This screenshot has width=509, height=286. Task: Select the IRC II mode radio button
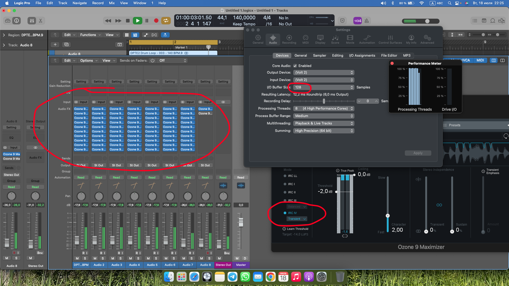click(x=285, y=192)
